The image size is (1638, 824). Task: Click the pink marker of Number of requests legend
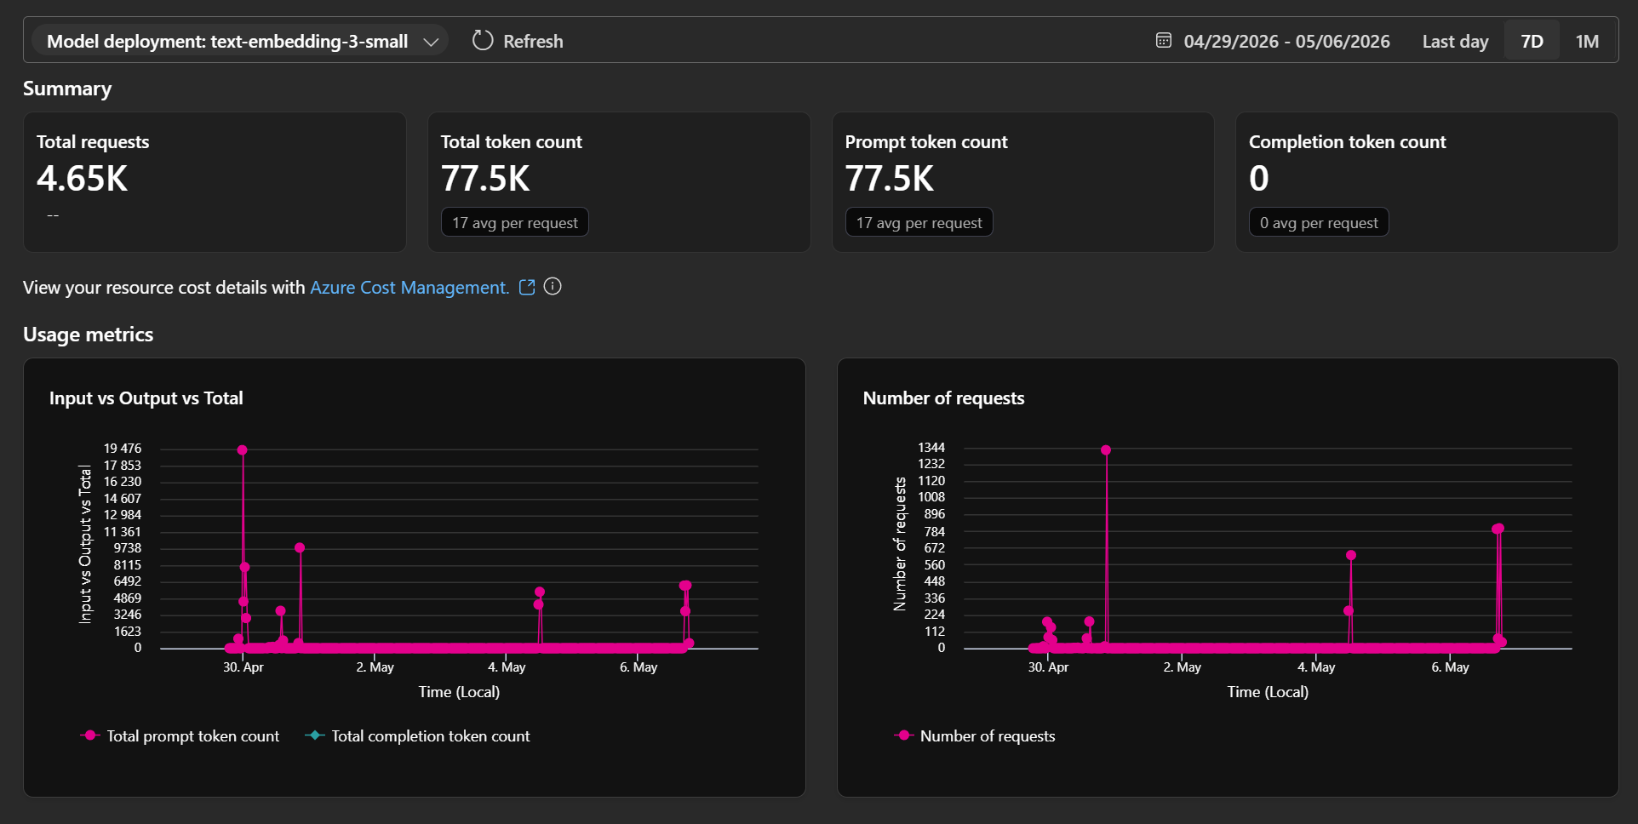(x=904, y=735)
